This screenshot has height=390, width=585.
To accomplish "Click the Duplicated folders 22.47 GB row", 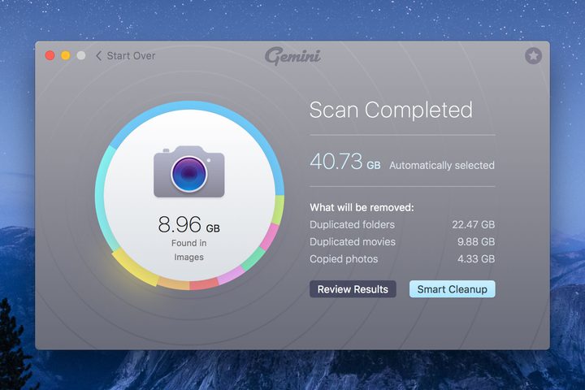I will 402,225.
